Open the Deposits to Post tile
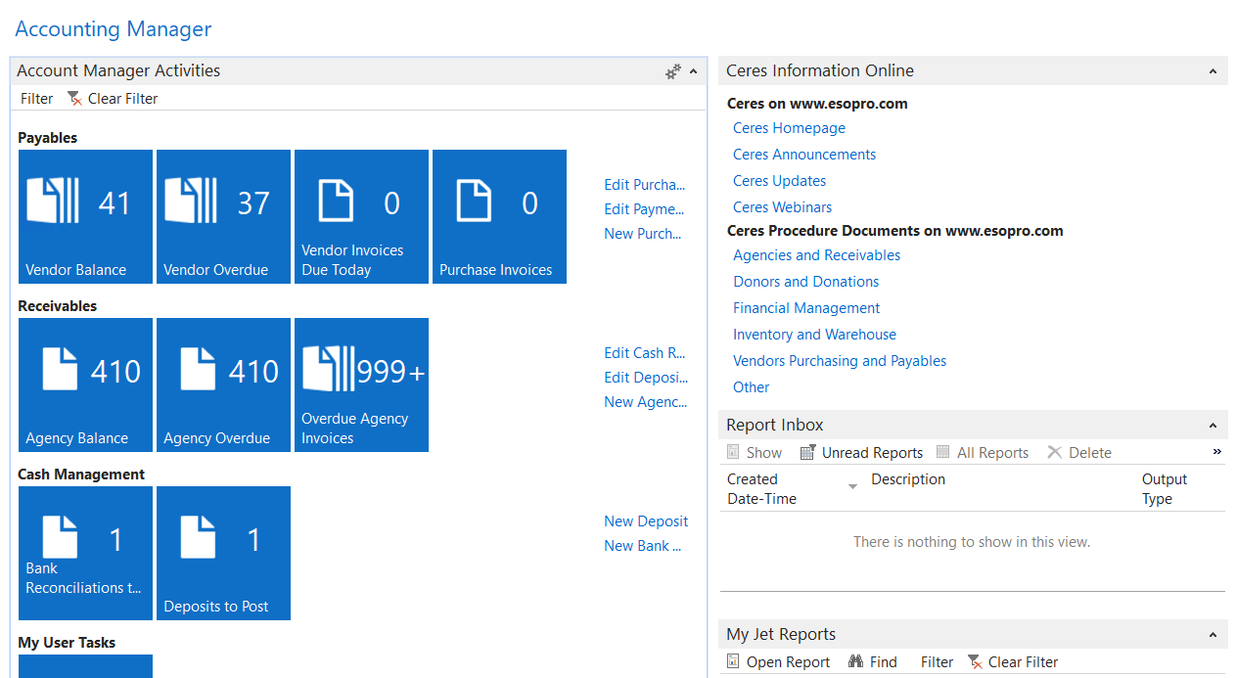This screenshot has height=678, width=1237. [x=223, y=553]
